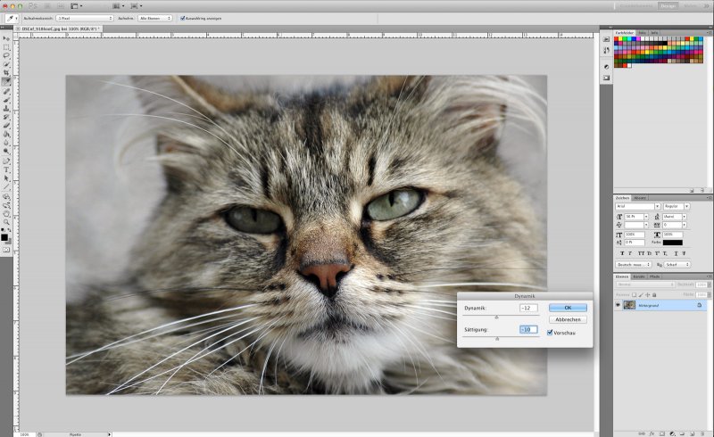Select the Spot Healing Brush tool
Viewport: 714px width, 437px height.
6,91
